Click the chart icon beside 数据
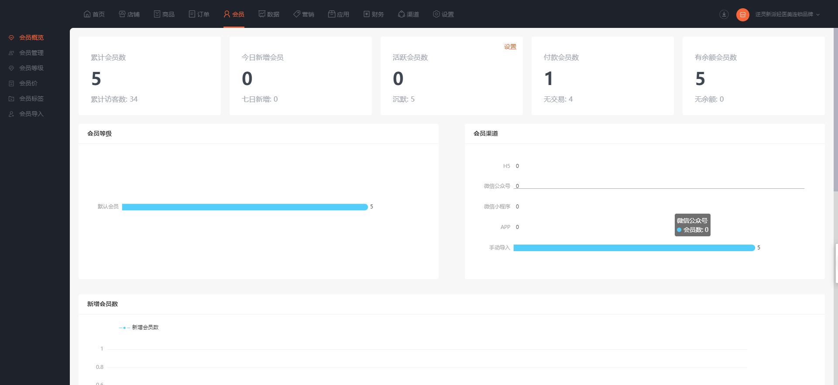This screenshot has height=385, width=838. click(261, 14)
